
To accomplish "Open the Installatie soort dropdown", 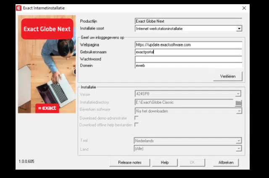I will [239, 28].
